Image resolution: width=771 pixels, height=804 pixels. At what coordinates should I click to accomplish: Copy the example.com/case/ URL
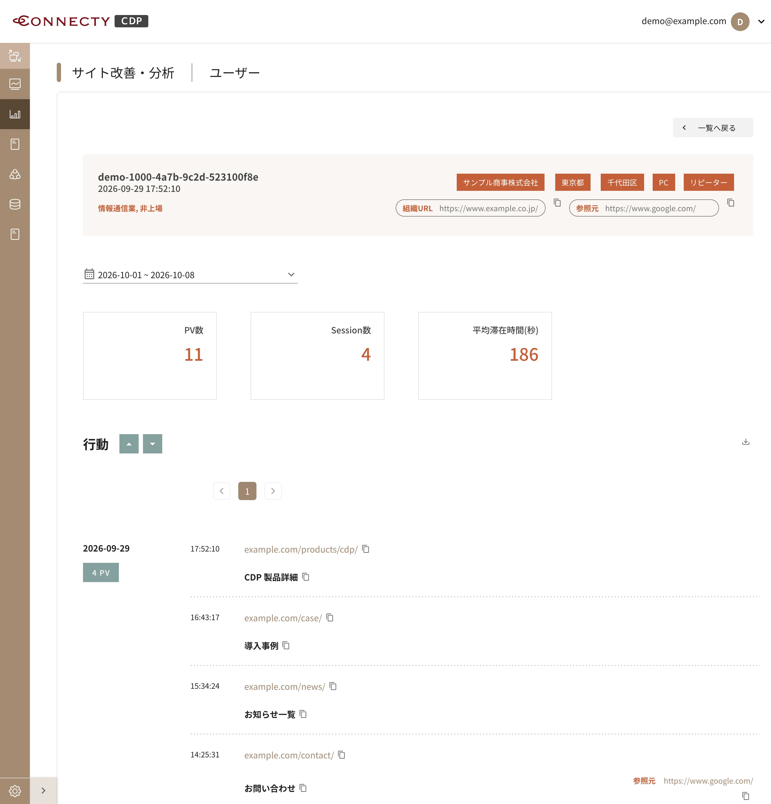pos(330,617)
